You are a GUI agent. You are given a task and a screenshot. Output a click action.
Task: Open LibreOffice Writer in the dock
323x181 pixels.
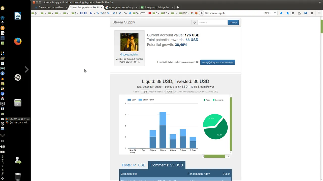click(x=18, y=16)
